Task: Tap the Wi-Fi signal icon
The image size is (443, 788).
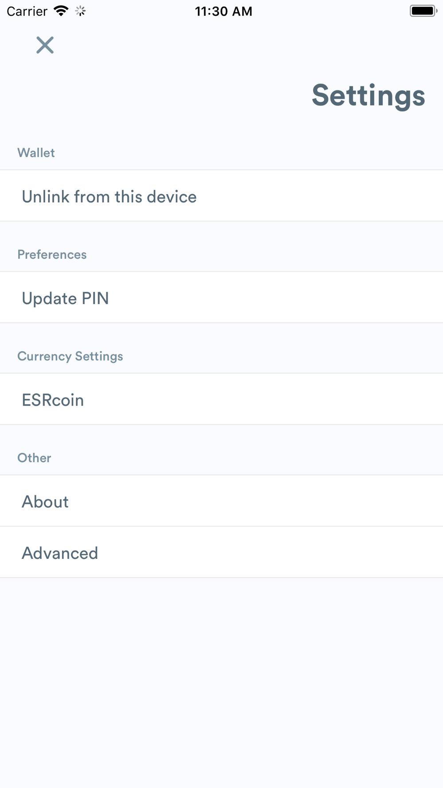Action: point(61,11)
